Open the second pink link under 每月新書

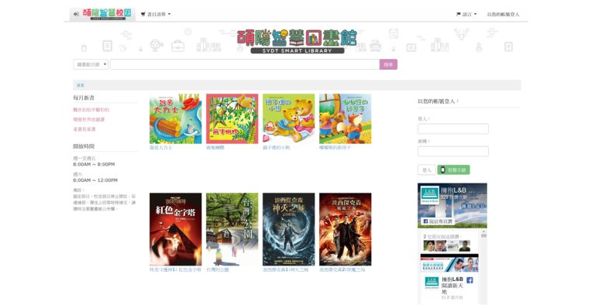(89, 119)
